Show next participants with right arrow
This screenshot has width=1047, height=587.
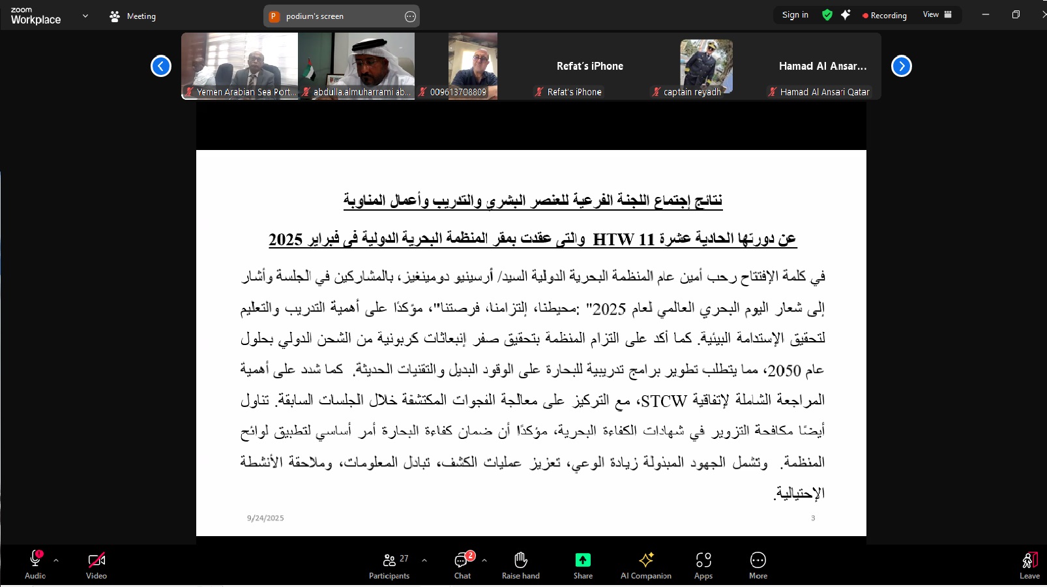pyautogui.click(x=902, y=66)
